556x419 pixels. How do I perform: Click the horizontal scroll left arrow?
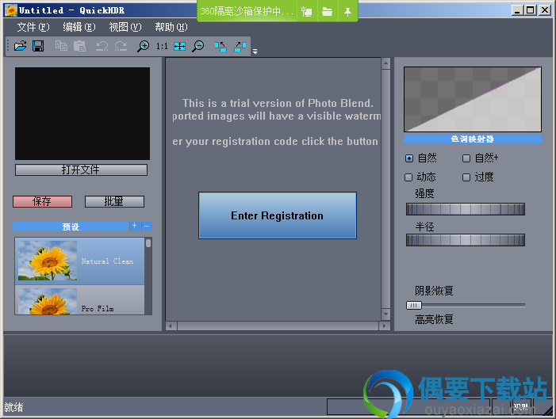[x=171, y=326]
